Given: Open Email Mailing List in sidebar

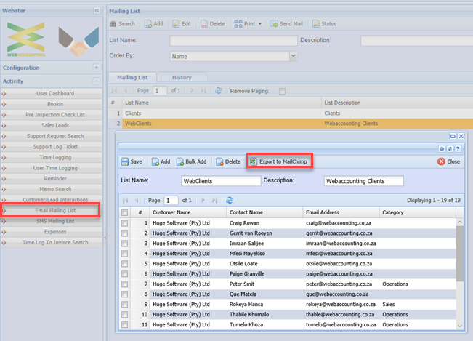Looking at the screenshot, I should 56,211.
